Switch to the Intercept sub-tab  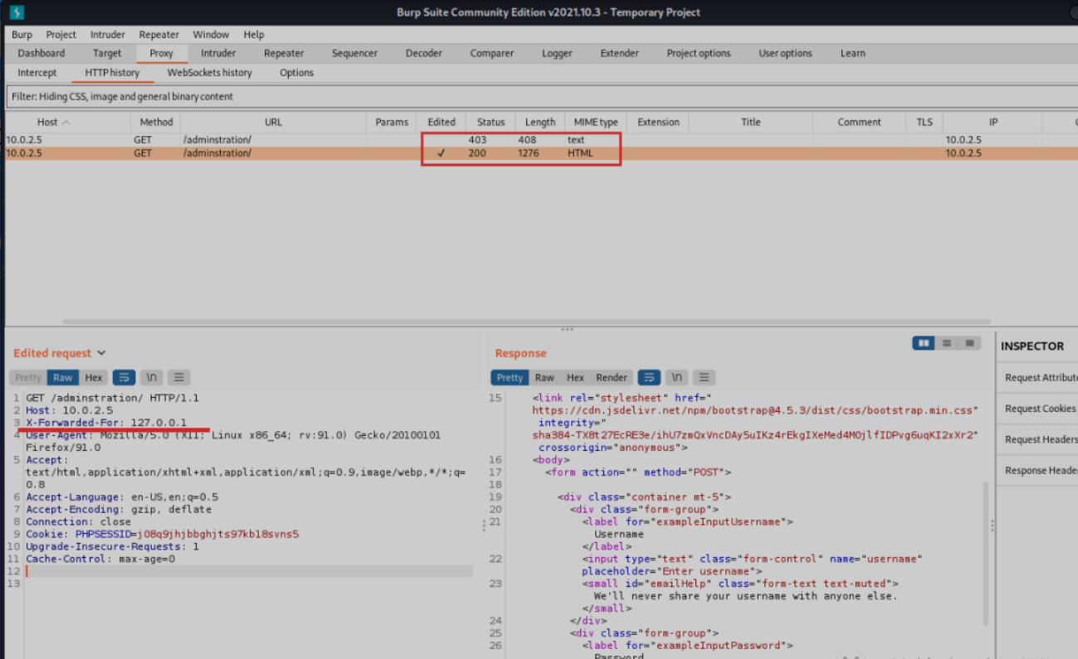click(x=37, y=72)
